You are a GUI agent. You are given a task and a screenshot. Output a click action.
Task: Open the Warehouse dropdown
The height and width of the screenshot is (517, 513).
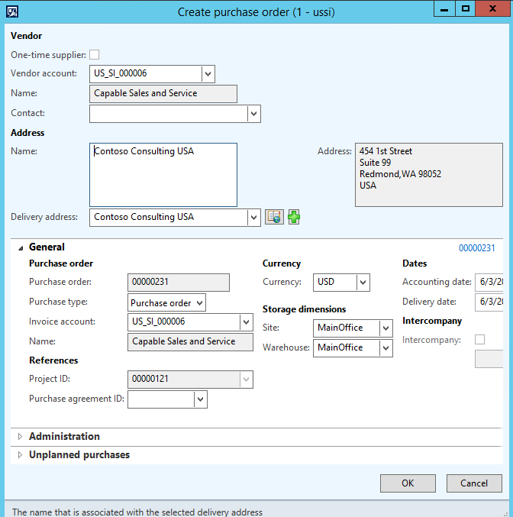[386, 348]
